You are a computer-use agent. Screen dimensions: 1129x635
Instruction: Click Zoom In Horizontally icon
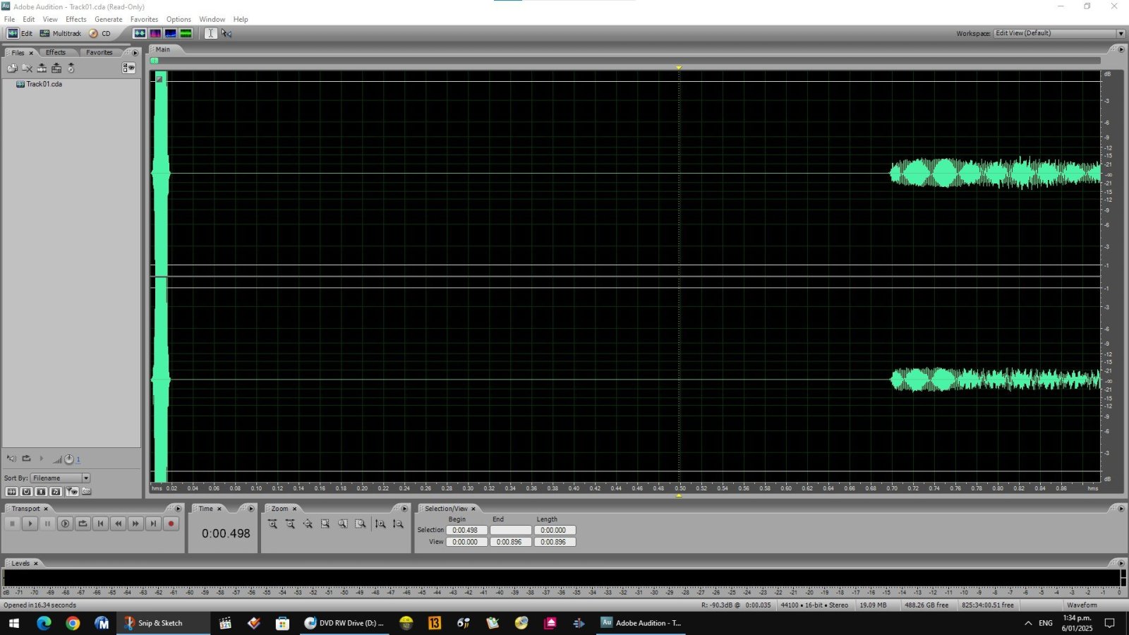pyautogui.click(x=272, y=524)
